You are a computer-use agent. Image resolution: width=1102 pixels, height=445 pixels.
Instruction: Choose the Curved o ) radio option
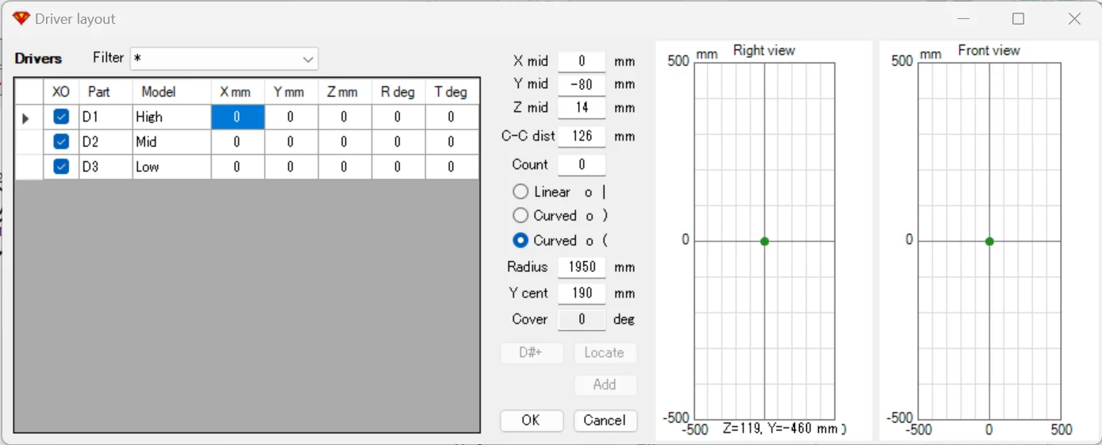(520, 216)
